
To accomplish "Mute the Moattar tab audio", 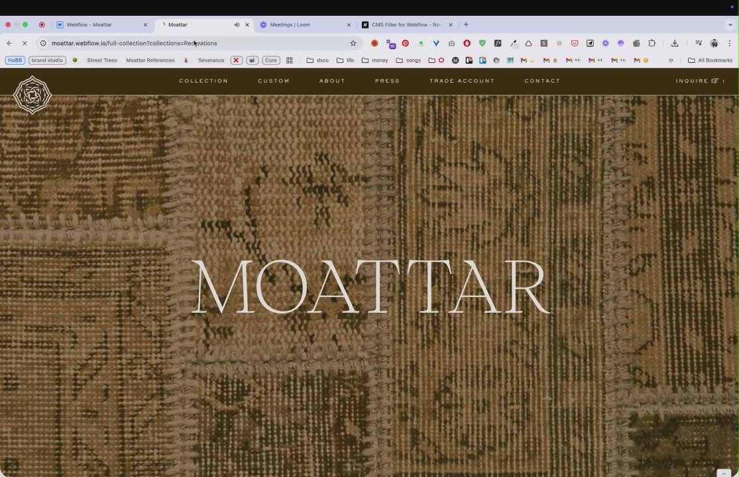I will [x=237, y=25].
